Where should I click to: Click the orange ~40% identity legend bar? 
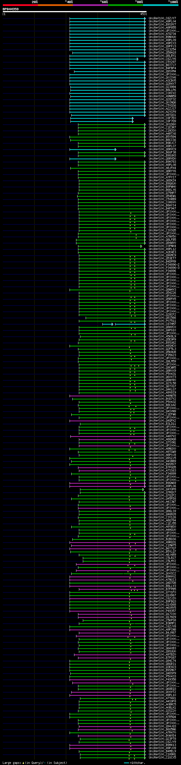[x=55, y=5]
